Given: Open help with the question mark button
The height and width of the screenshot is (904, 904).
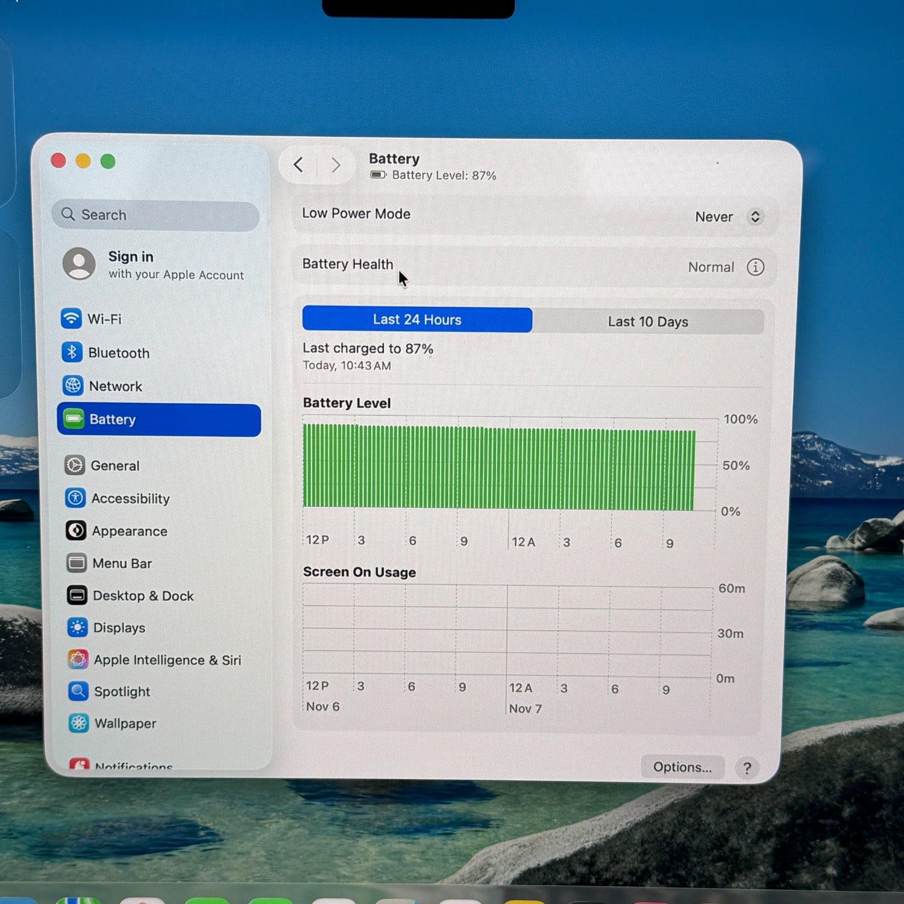Looking at the screenshot, I should [747, 768].
